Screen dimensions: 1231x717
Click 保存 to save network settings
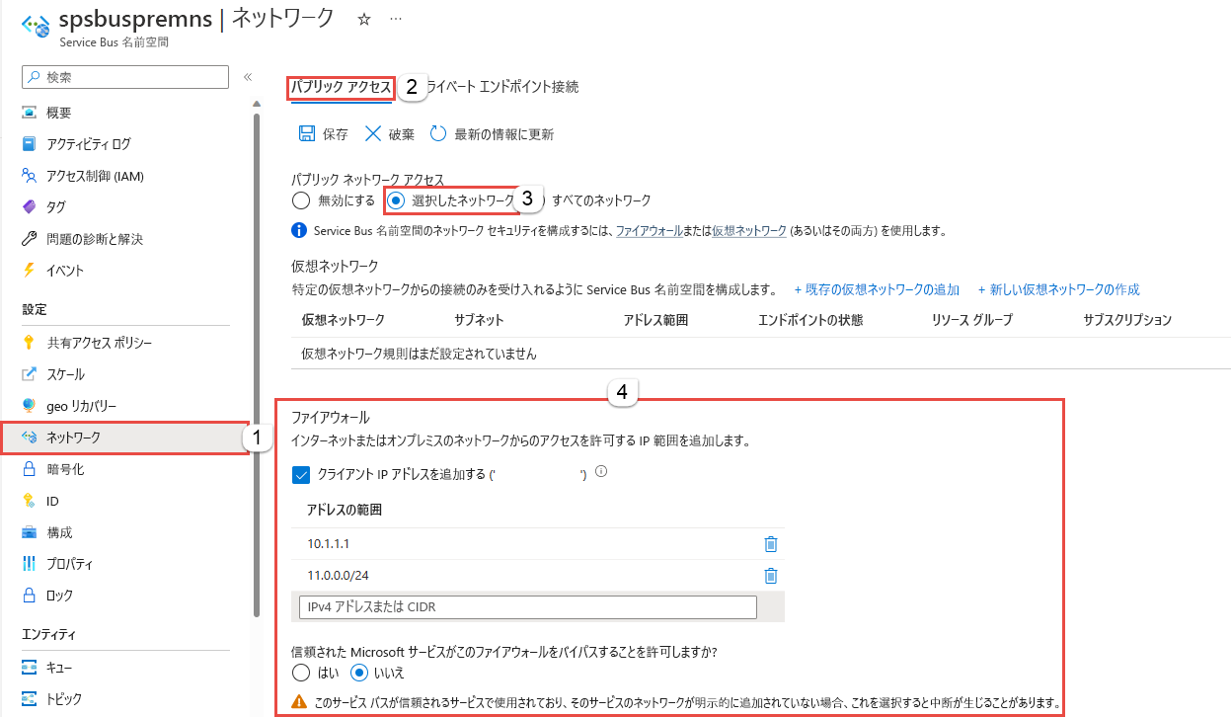(323, 133)
